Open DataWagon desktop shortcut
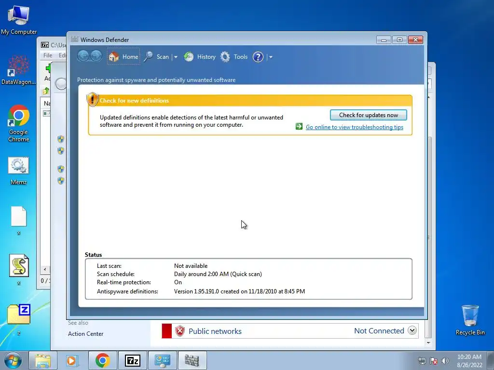The width and height of the screenshot is (494, 370). tap(19, 70)
